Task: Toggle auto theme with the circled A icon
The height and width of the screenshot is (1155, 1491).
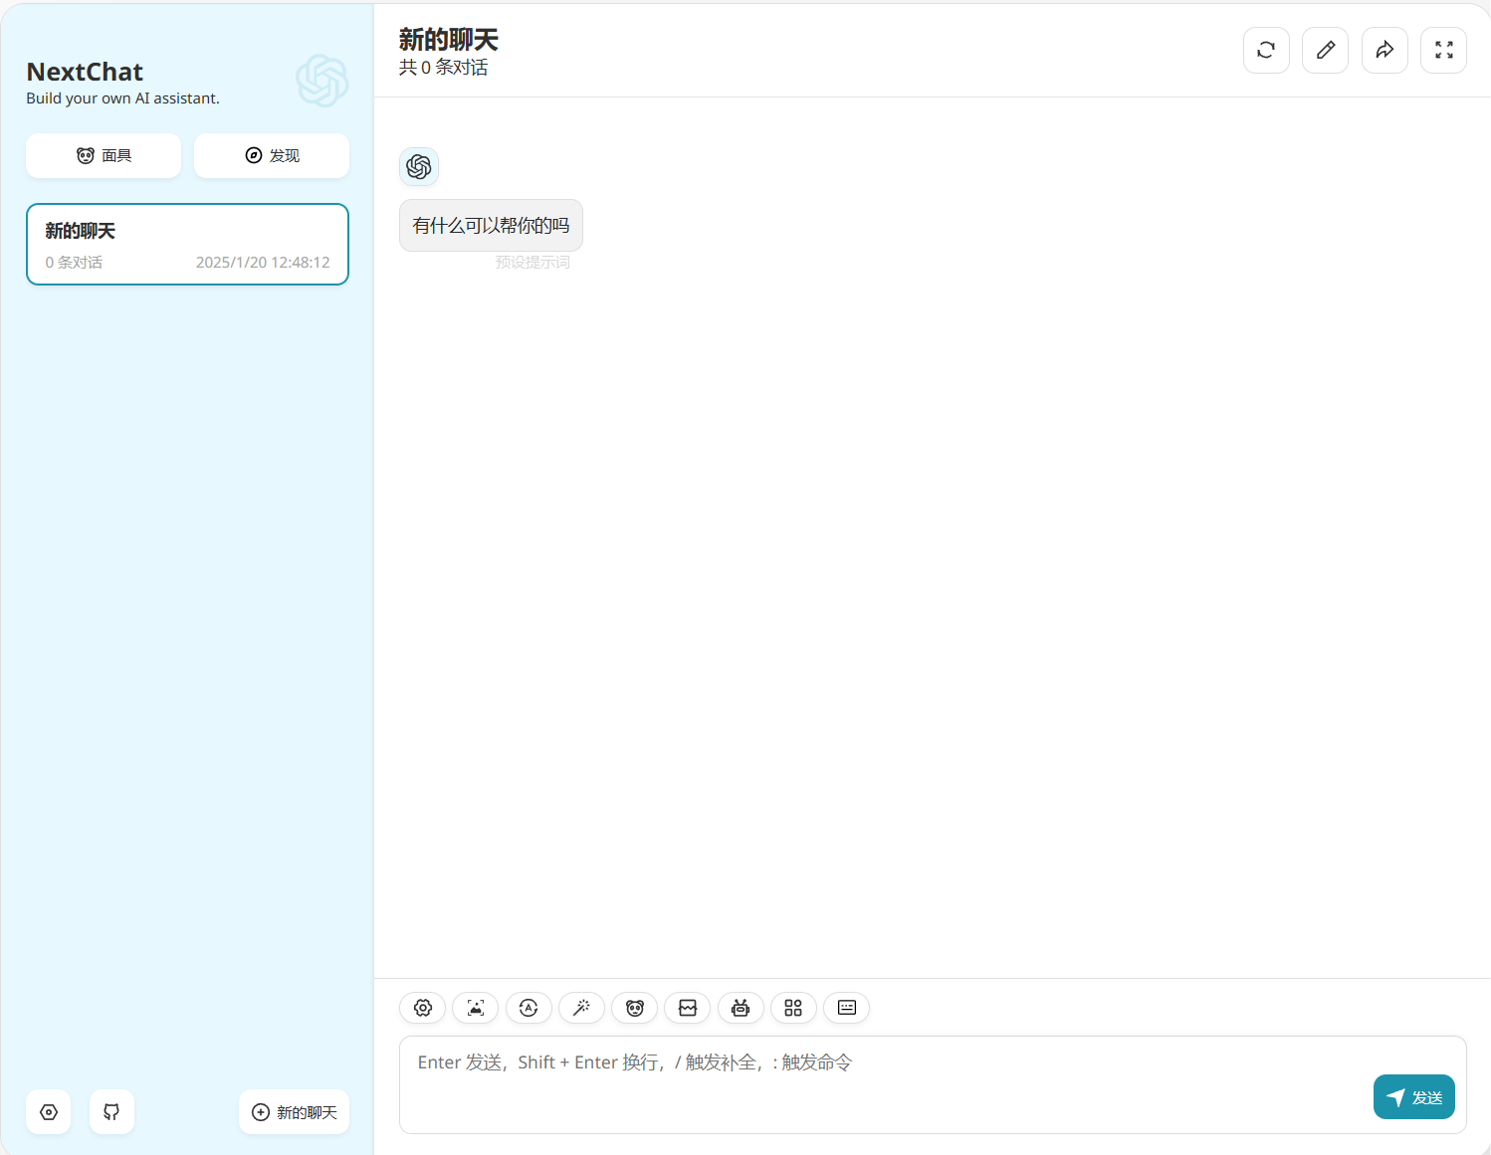Action: 529,1008
